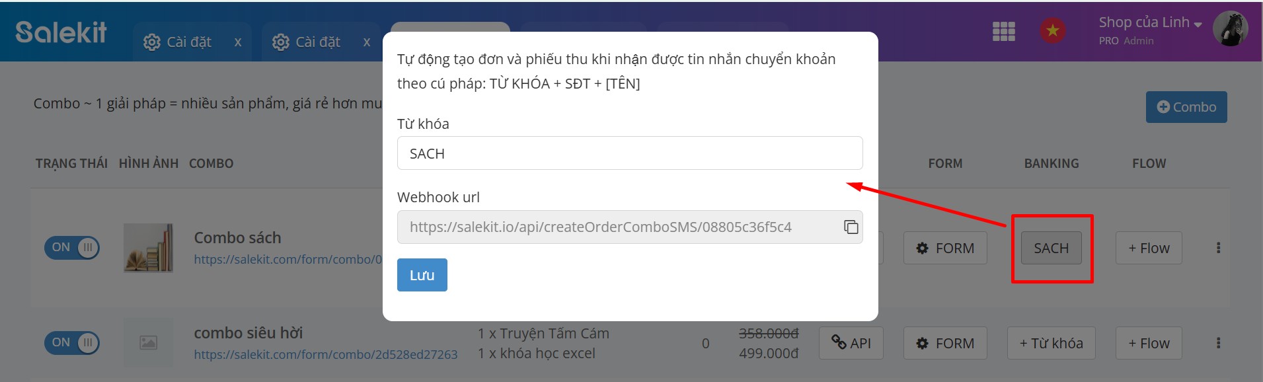
Task: Open more options for Combo sách row
Action: pos(1218,248)
